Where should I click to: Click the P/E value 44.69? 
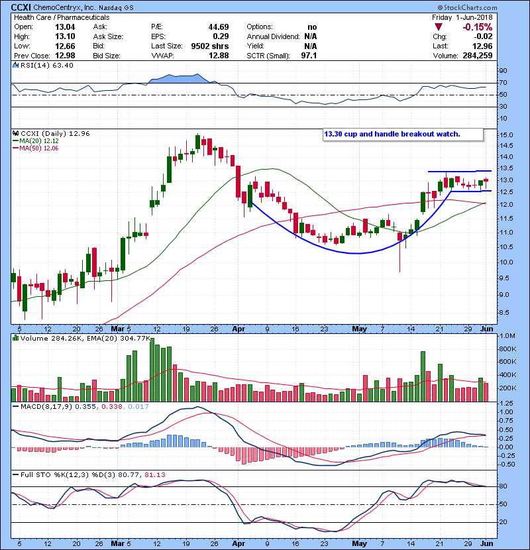coord(219,27)
